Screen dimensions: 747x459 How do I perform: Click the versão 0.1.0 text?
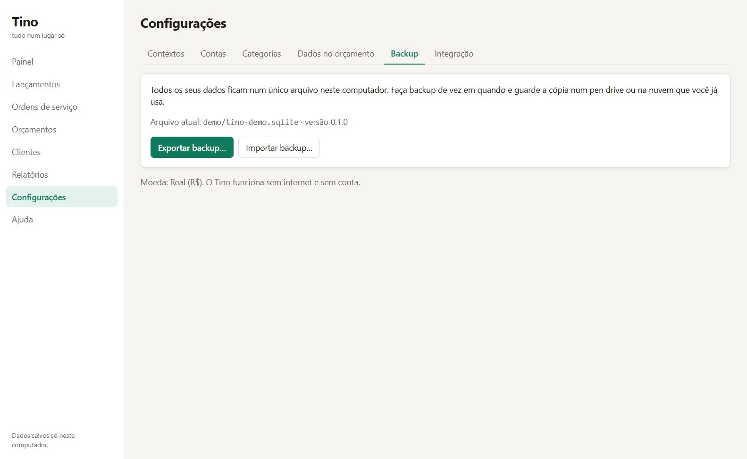coord(326,122)
